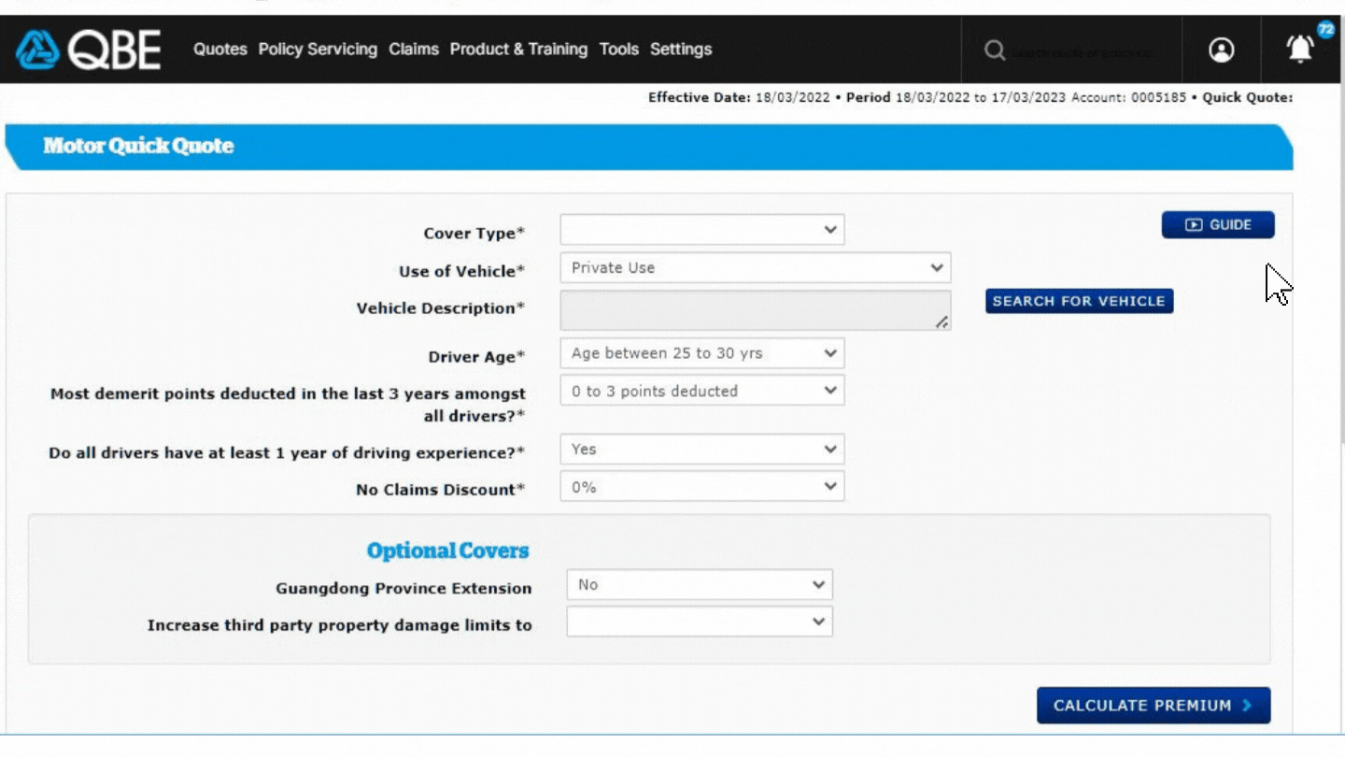
Task: Open the Policy Servicing menu
Action: (318, 50)
